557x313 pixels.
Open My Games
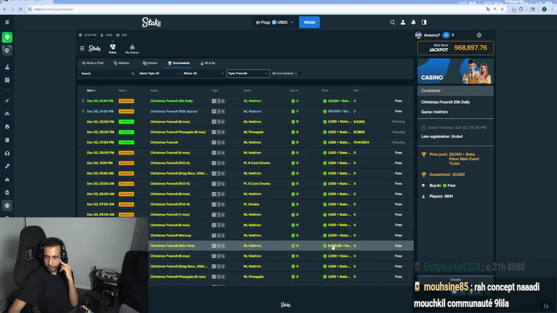coord(132,49)
